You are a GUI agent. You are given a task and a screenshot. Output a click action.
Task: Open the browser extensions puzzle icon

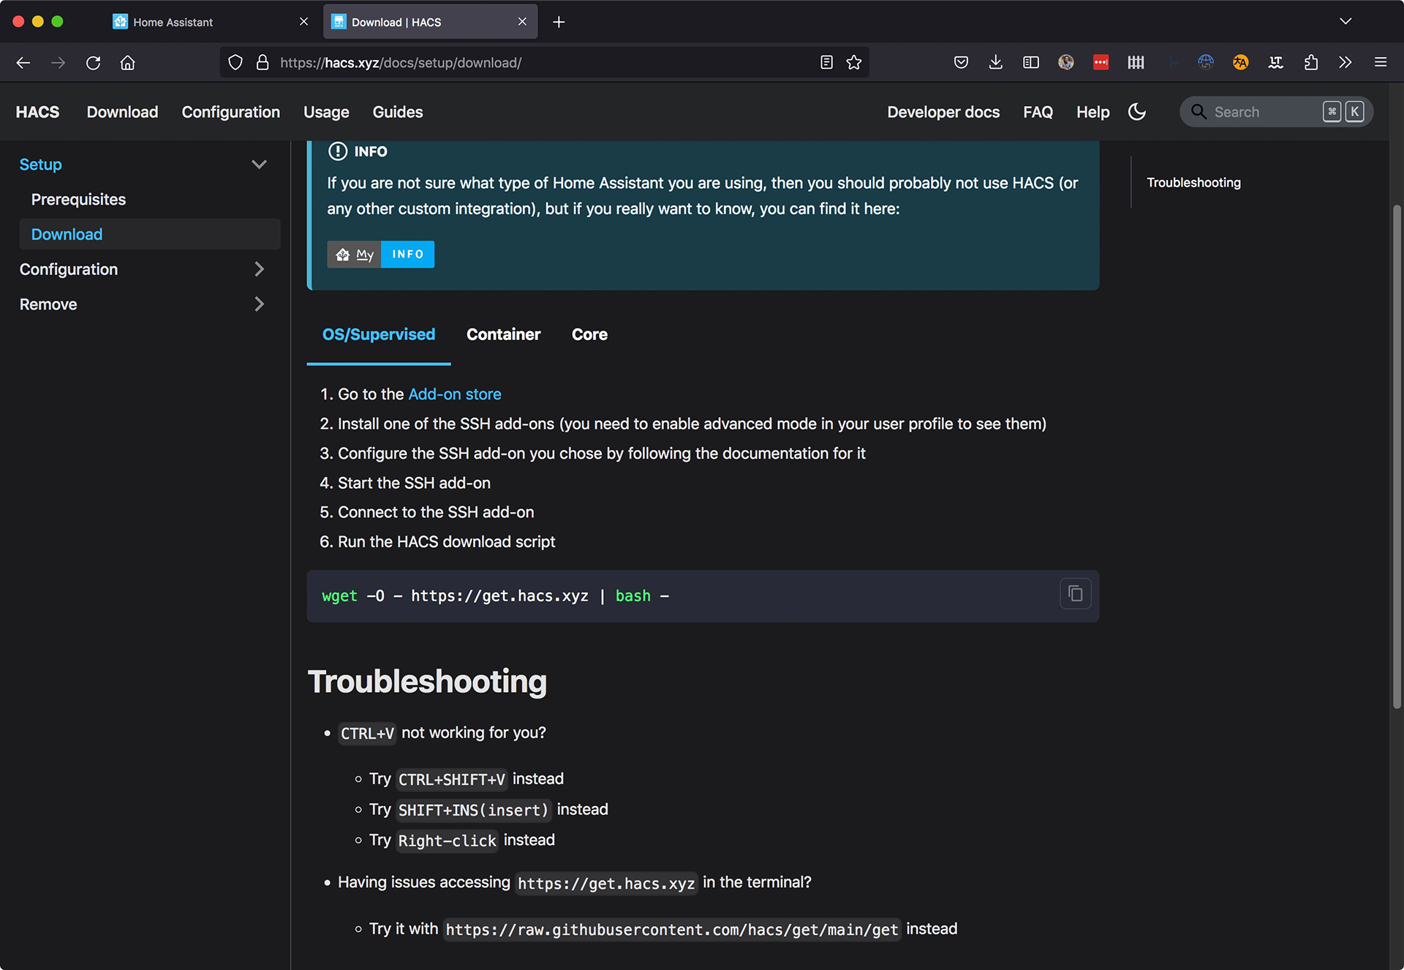[1310, 63]
